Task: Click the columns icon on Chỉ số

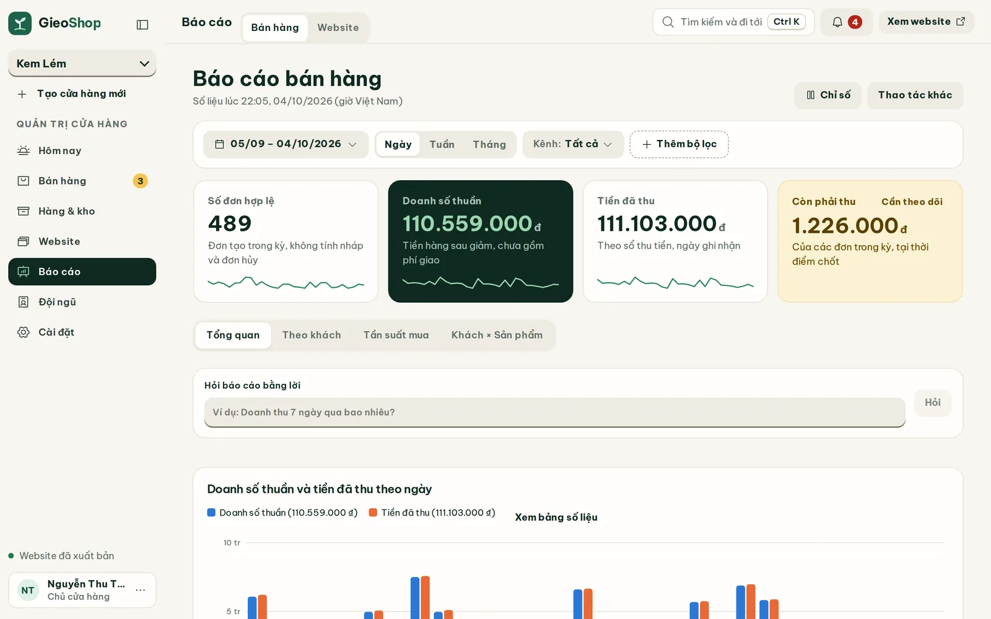Action: 811,95
